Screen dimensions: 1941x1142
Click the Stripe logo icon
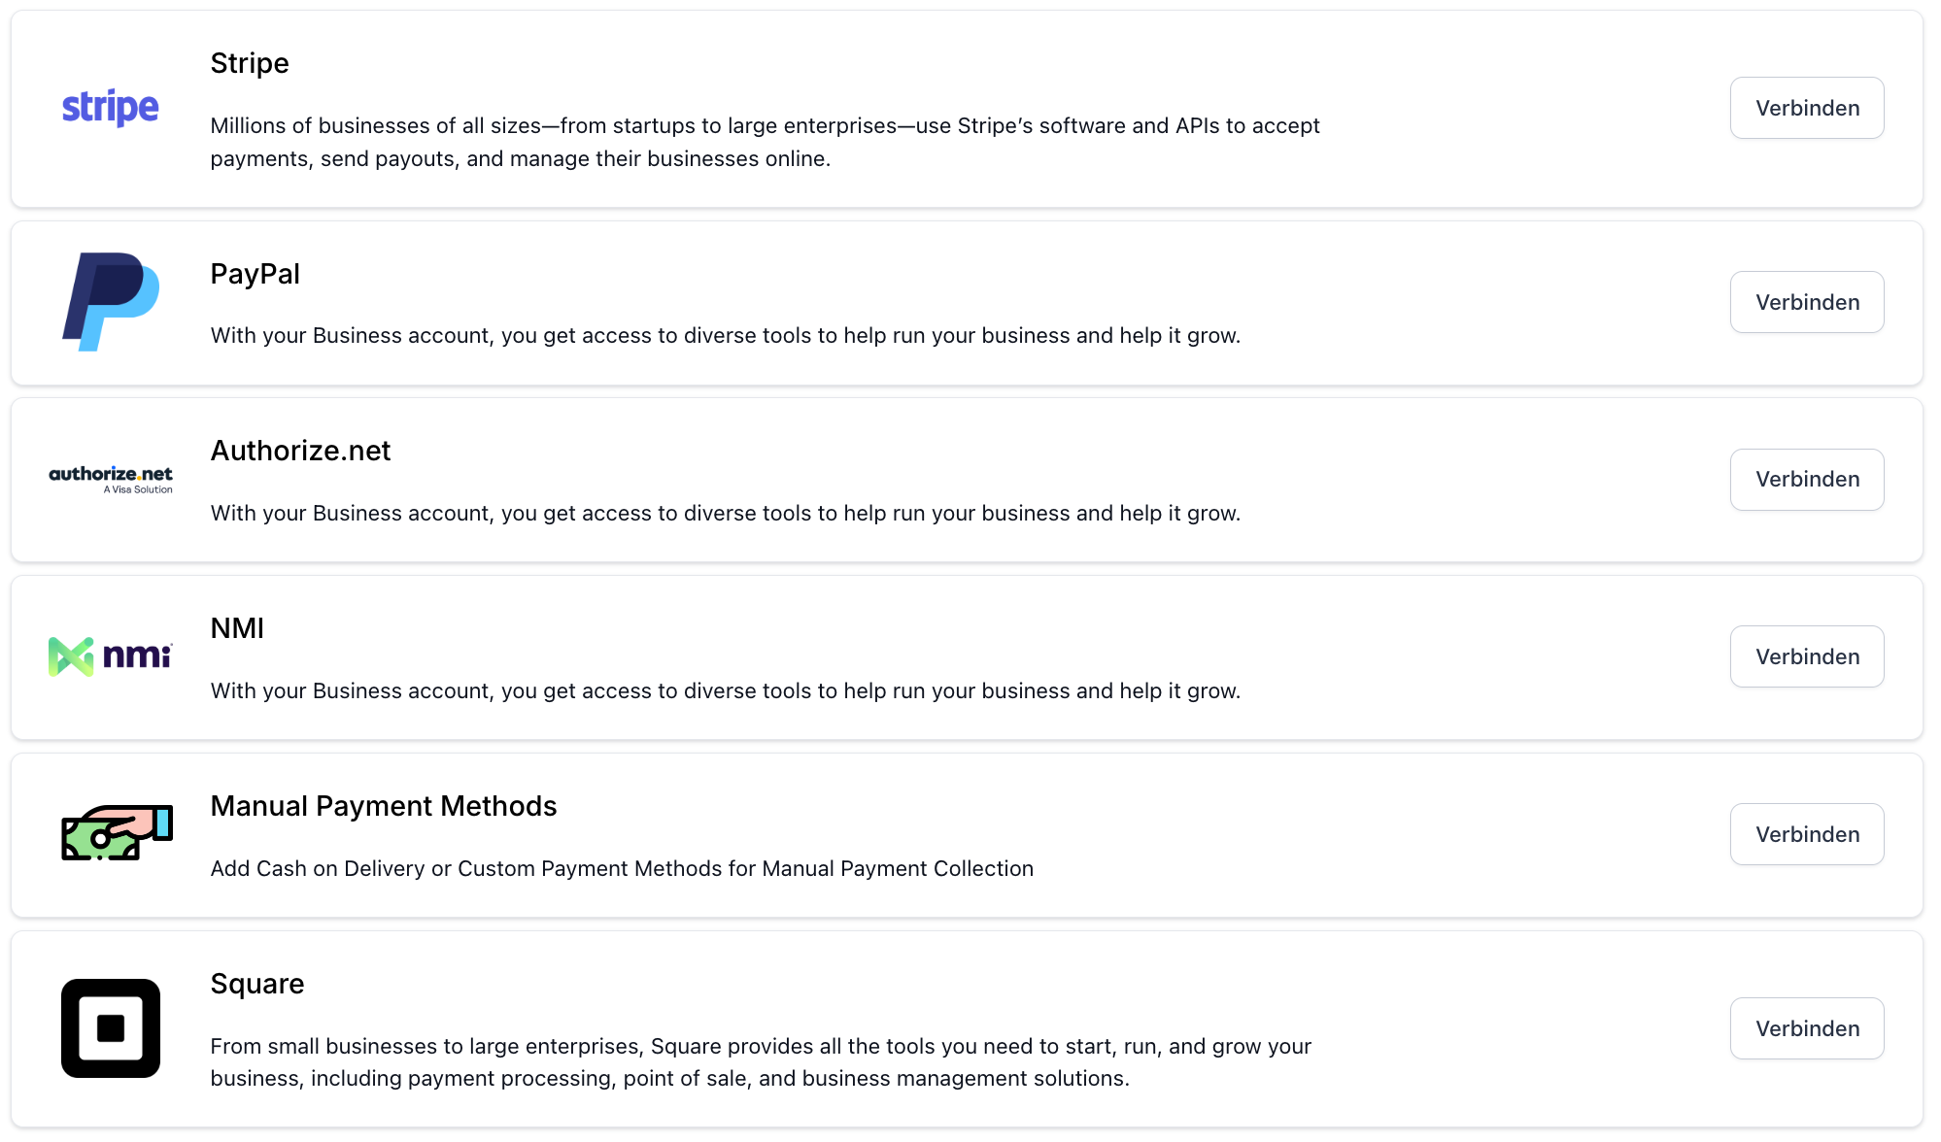(x=110, y=108)
